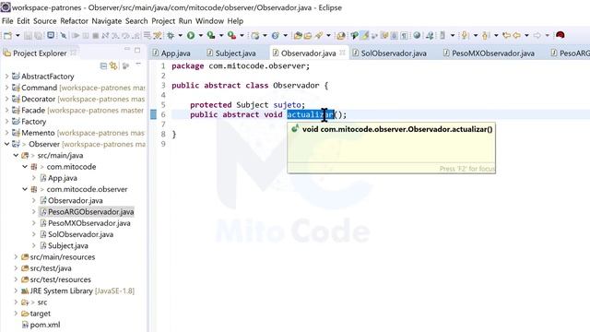Click the Debug bug icon
Viewport: 590px width, 332px height.
(x=171, y=35)
